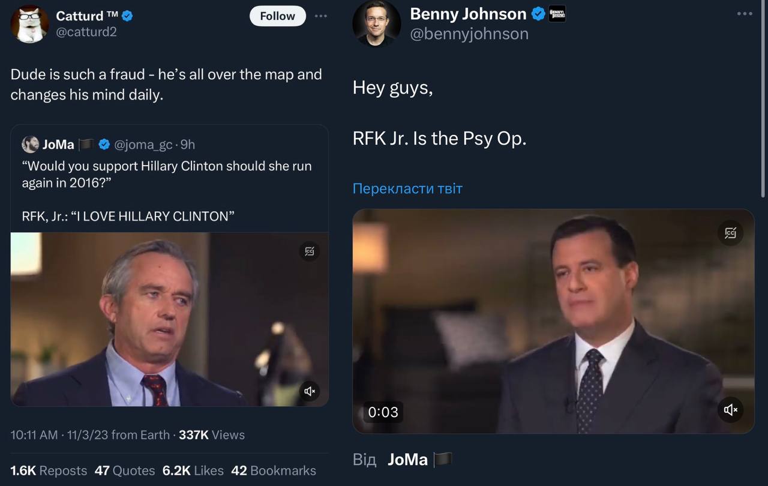
Task: Toggle captions on the right video
Action: pyautogui.click(x=730, y=233)
